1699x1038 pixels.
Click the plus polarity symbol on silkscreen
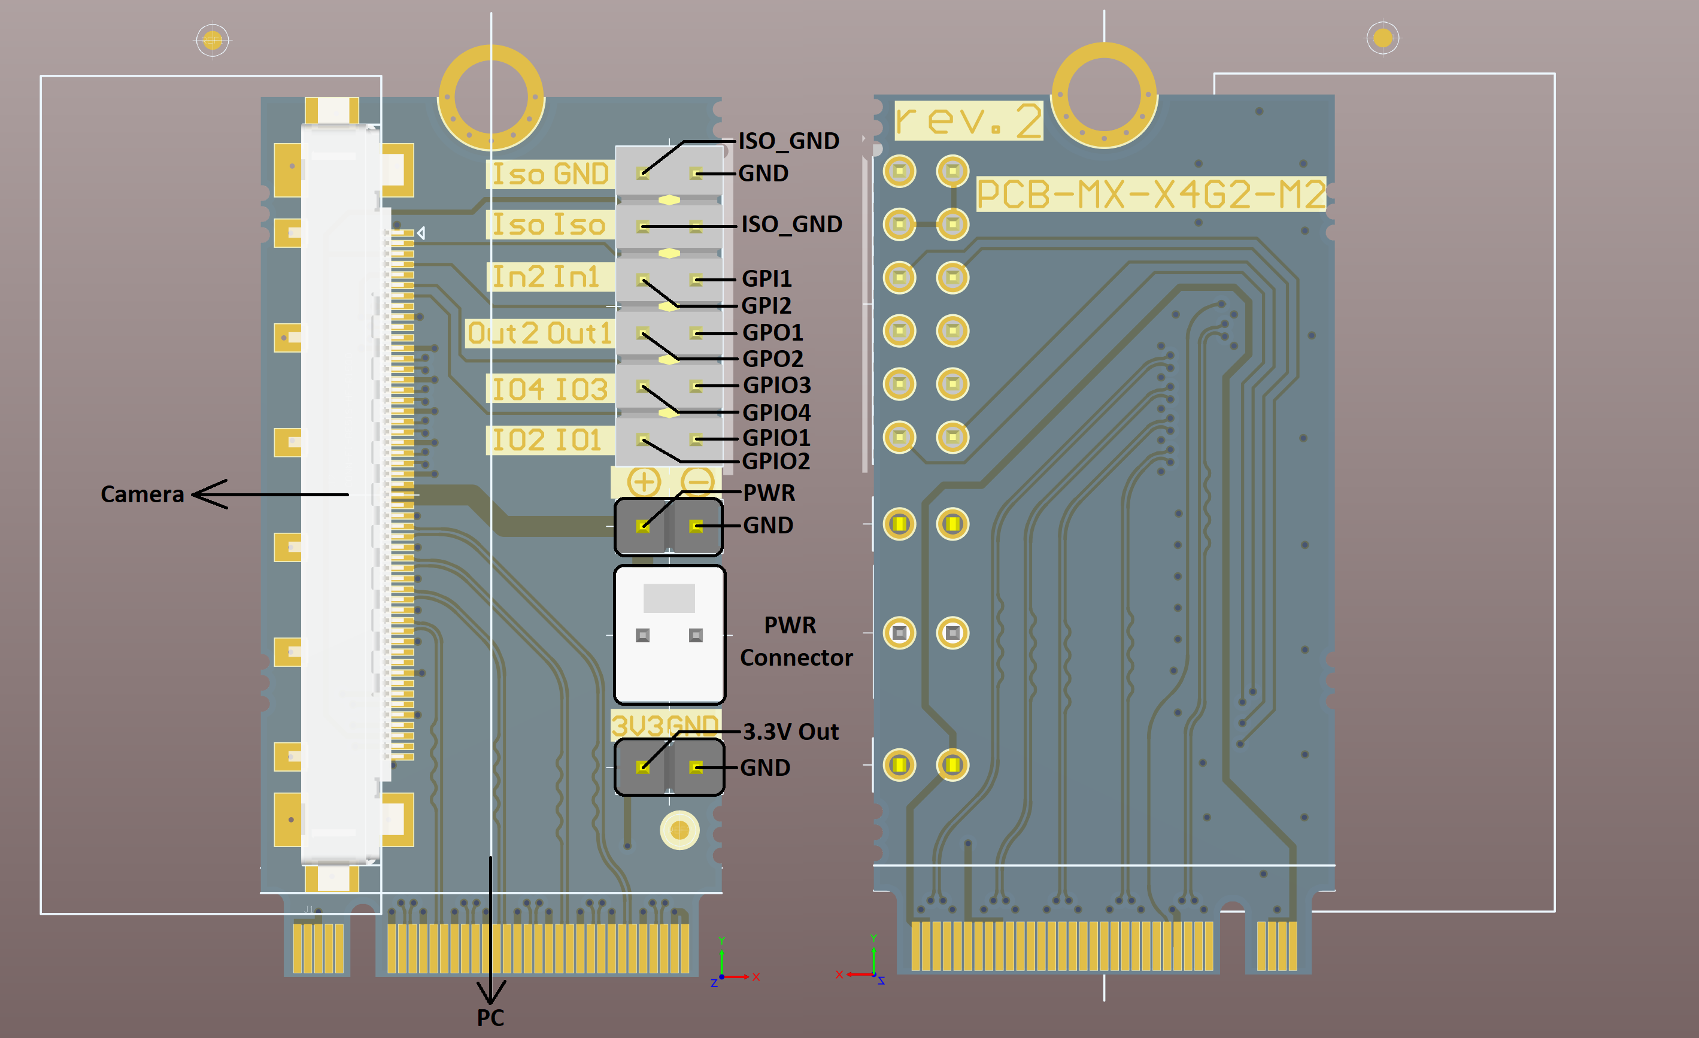pos(644,482)
